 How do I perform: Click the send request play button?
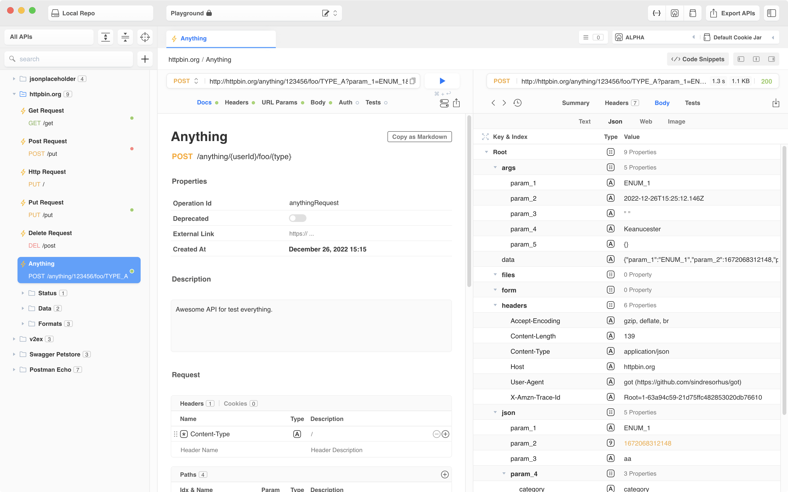click(442, 81)
